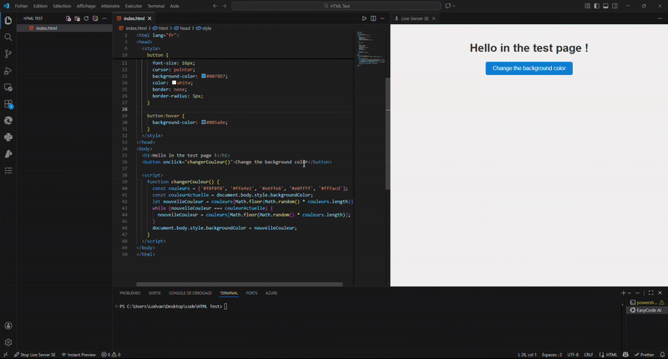Open Explorer section ellipsis menu
This screenshot has height=359, width=668.
click(104, 18)
